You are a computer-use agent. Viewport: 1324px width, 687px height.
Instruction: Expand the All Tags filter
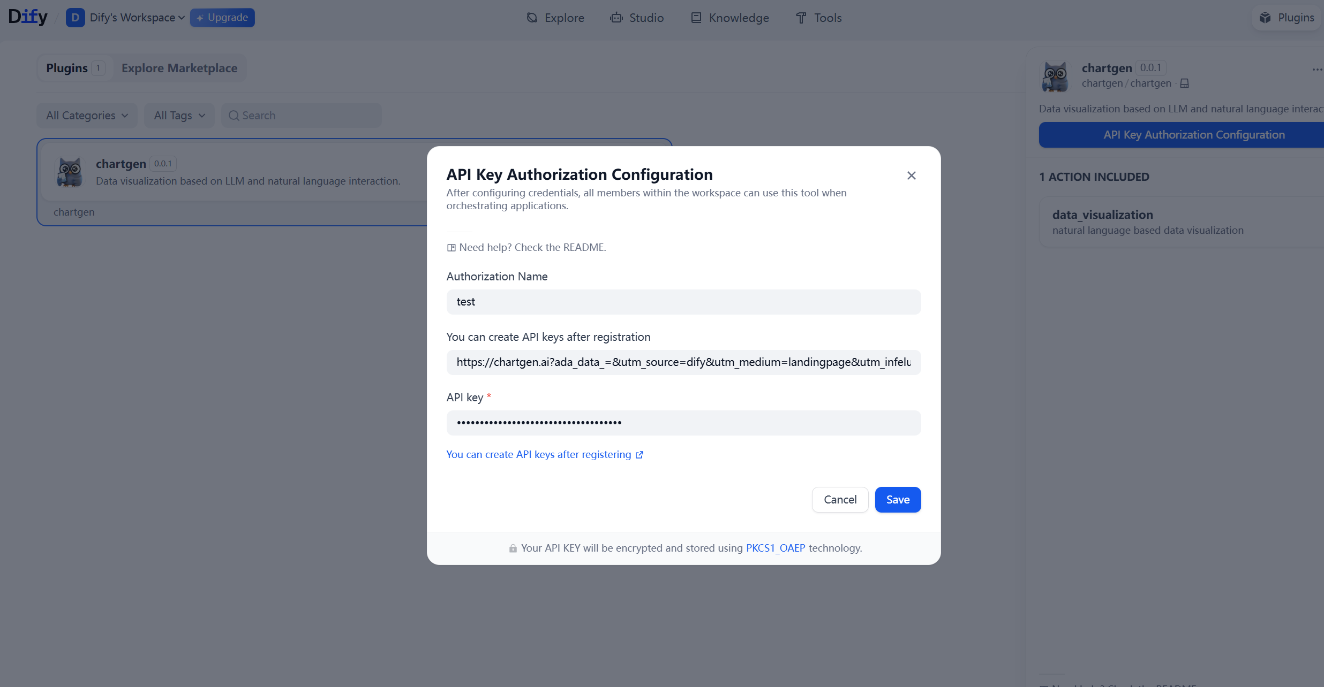(179, 116)
